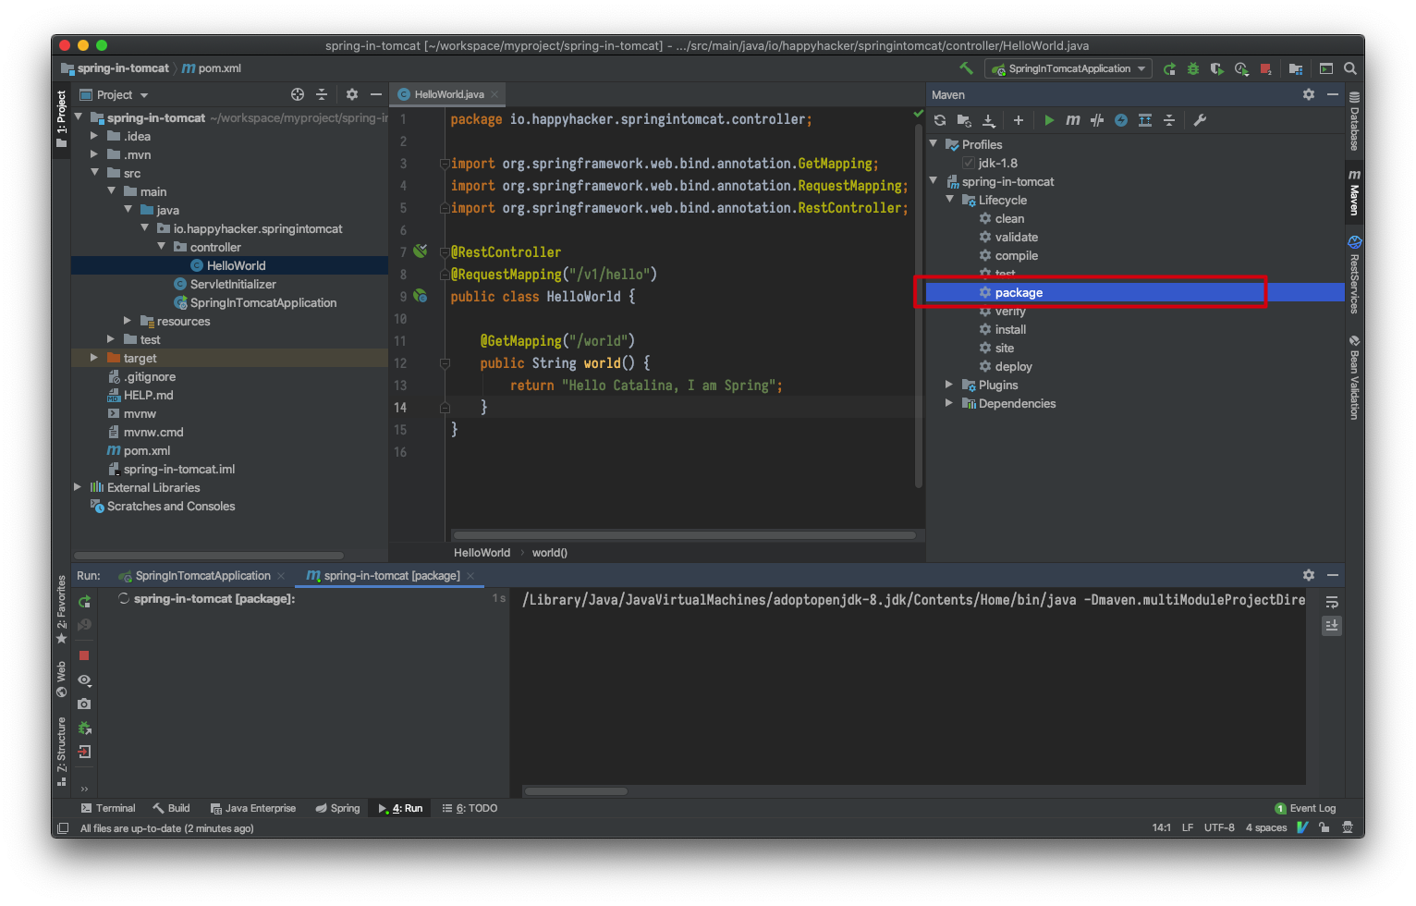Expand the target folder
The height and width of the screenshot is (906, 1416).
click(x=94, y=358)
